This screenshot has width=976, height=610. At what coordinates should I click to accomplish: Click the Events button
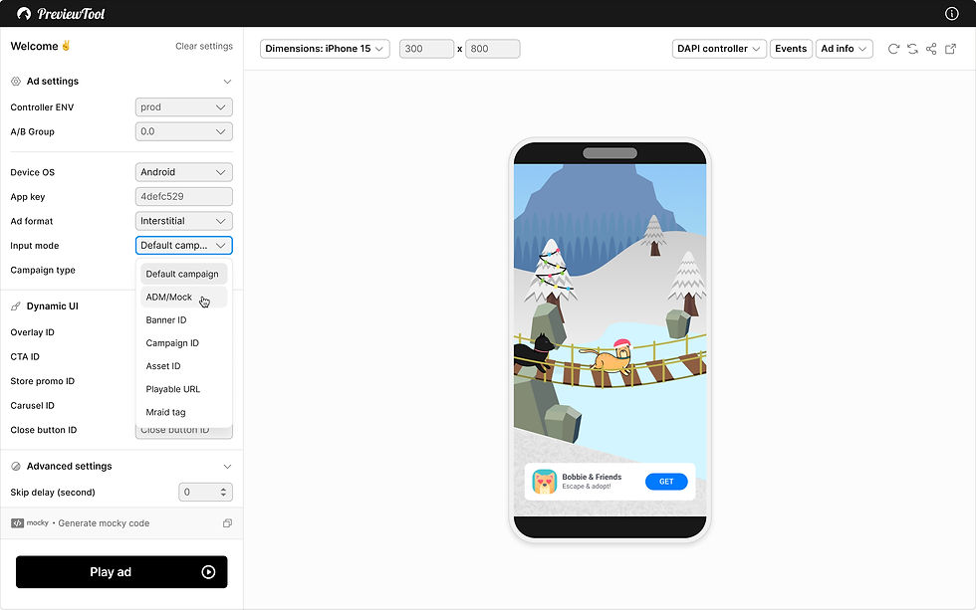click(x=791, y=49)
